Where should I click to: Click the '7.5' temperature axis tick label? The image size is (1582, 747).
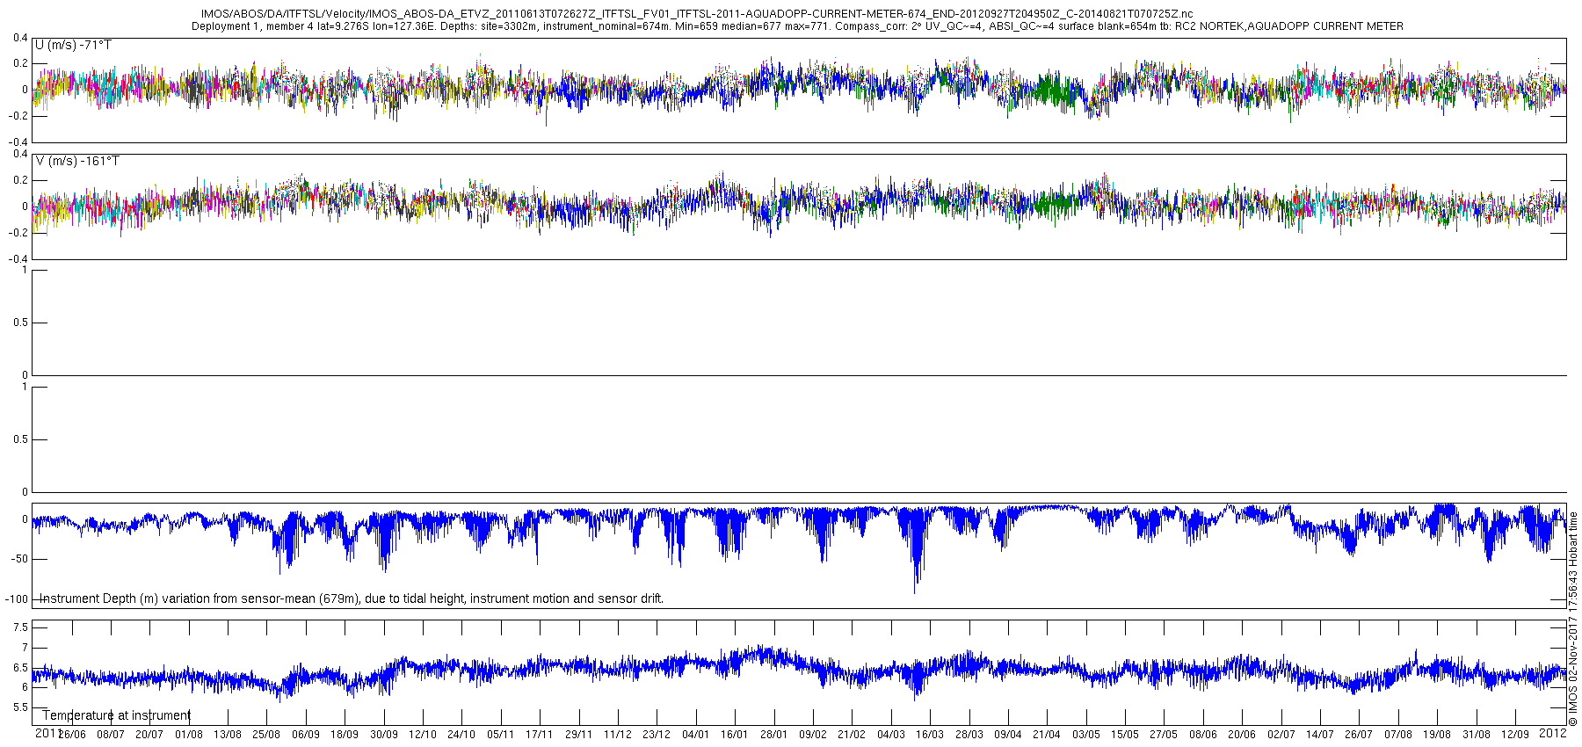click(x=20, y=627)
